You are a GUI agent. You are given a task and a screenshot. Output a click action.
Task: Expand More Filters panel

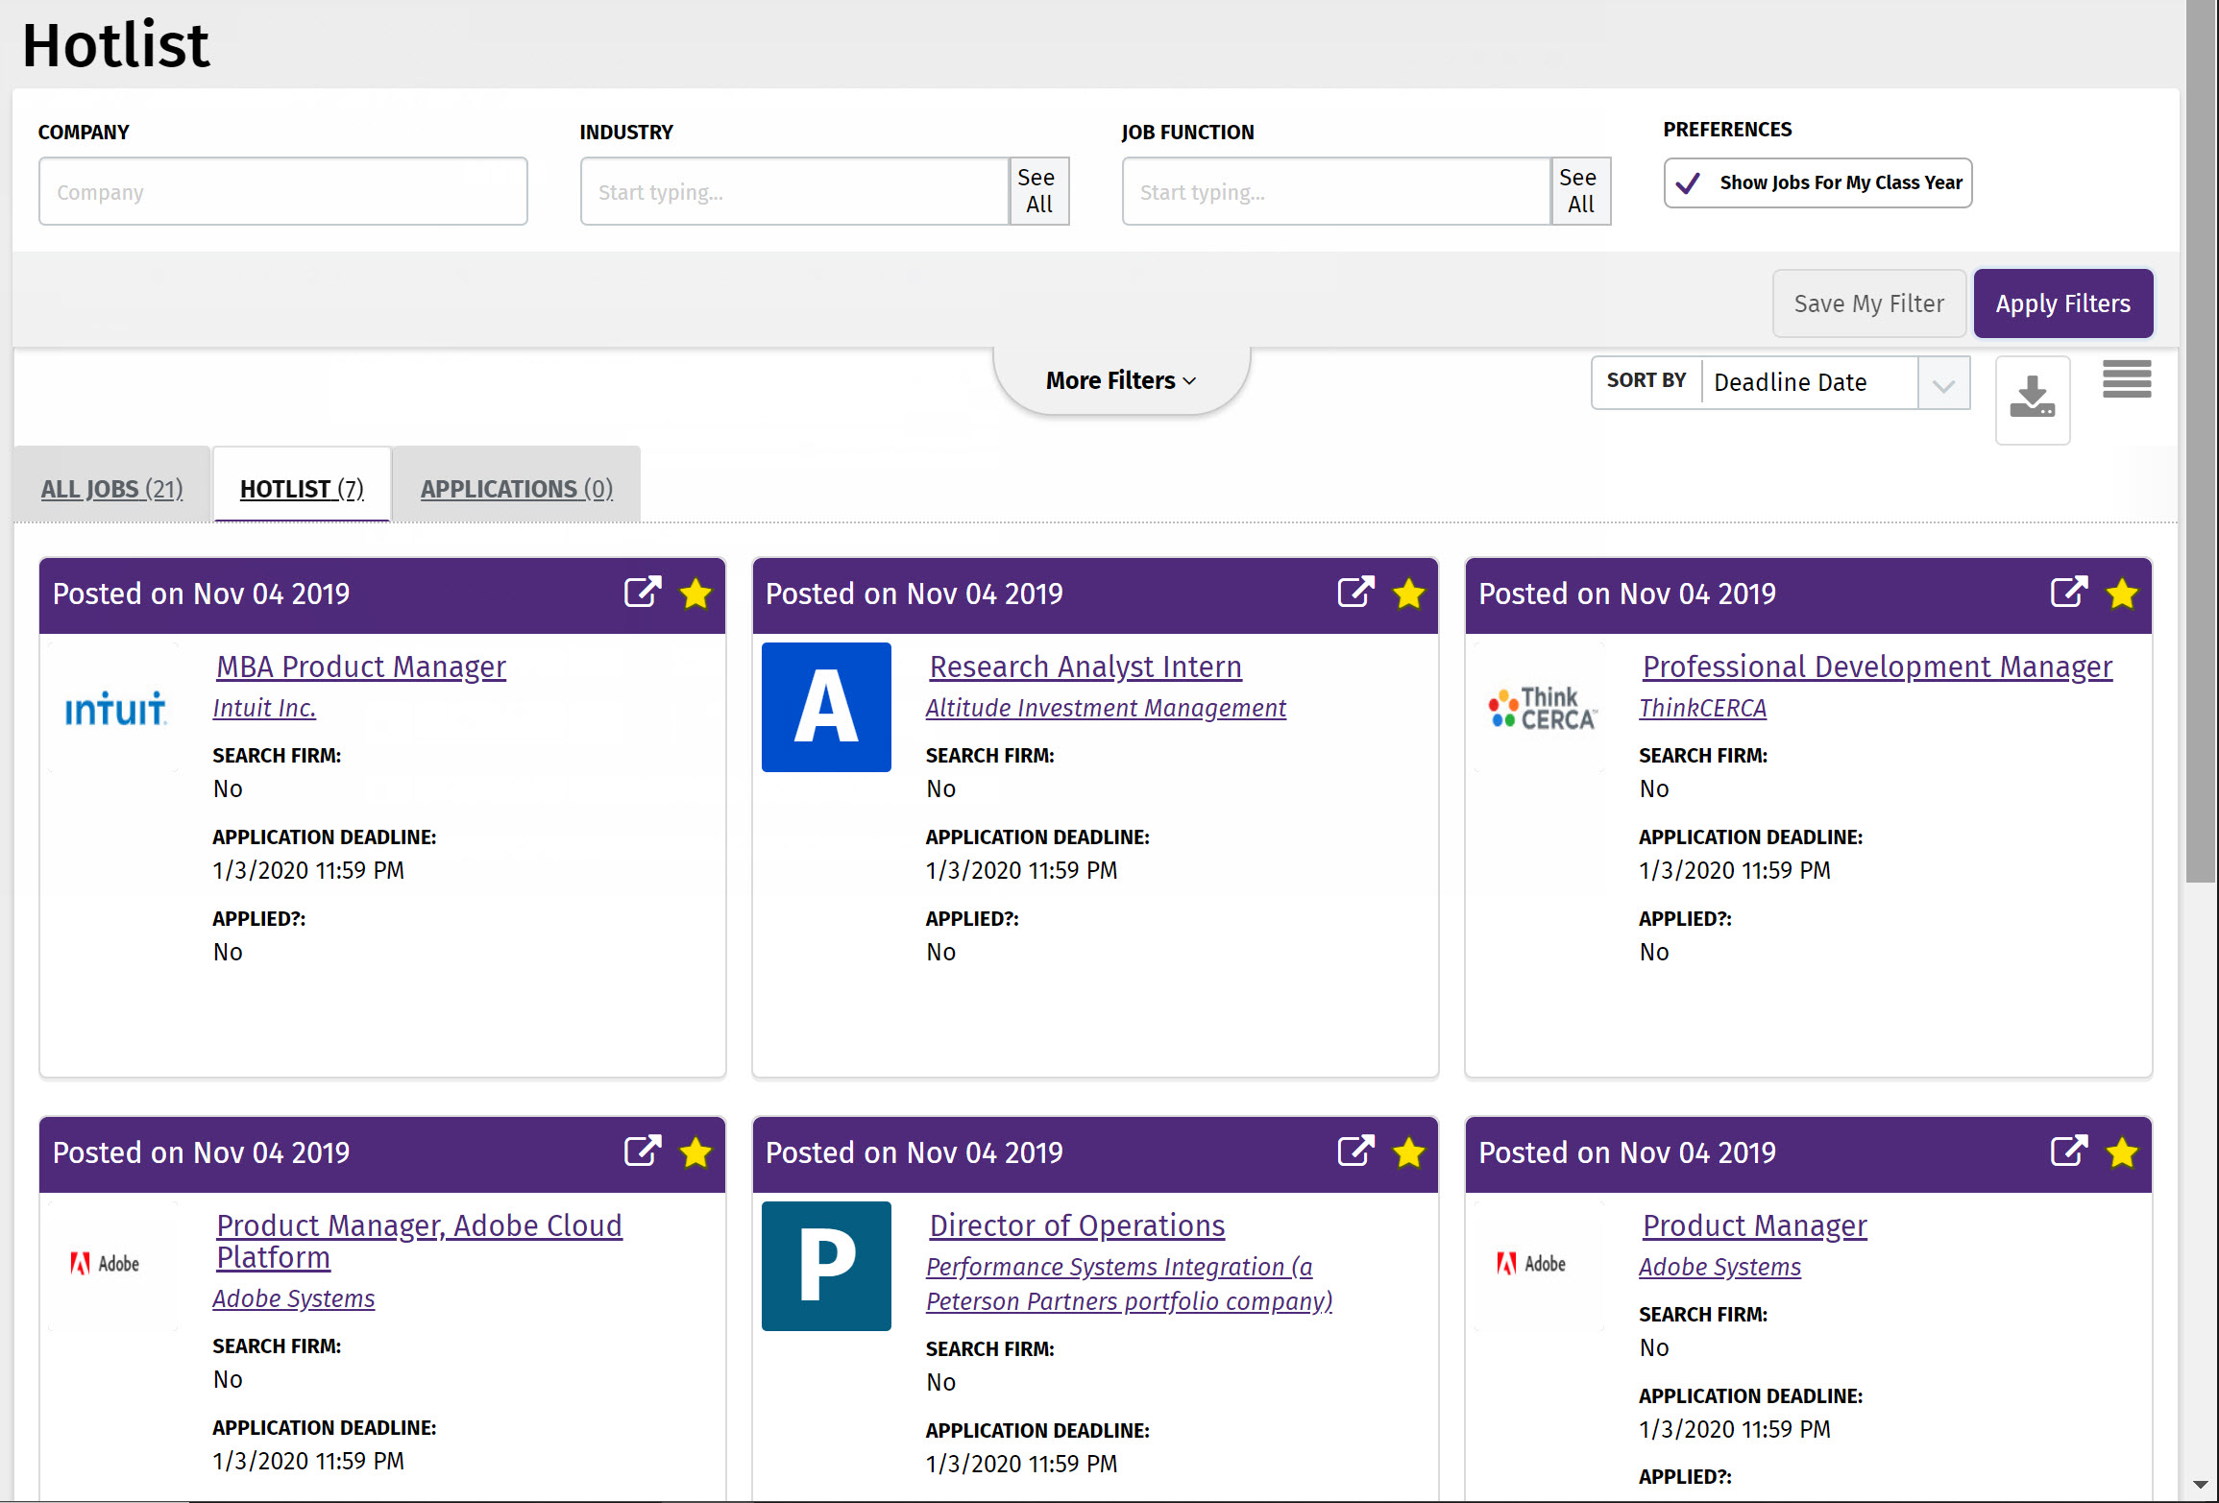pyautogui.click(x=1121, y=380)
